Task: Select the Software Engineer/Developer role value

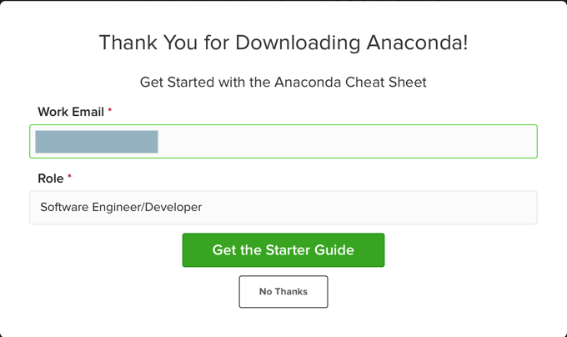Action: point(121,208)
